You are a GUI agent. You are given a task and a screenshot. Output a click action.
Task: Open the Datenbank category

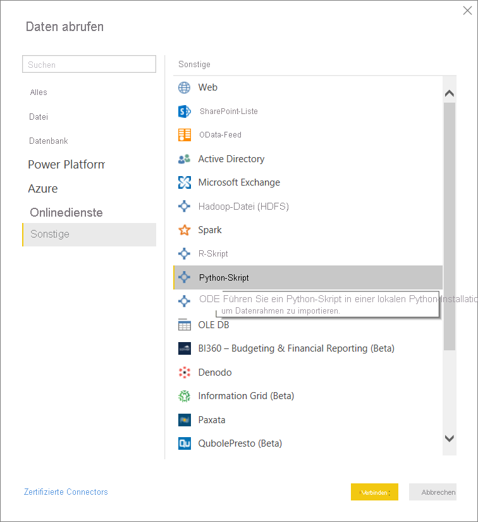click(49, 141)
